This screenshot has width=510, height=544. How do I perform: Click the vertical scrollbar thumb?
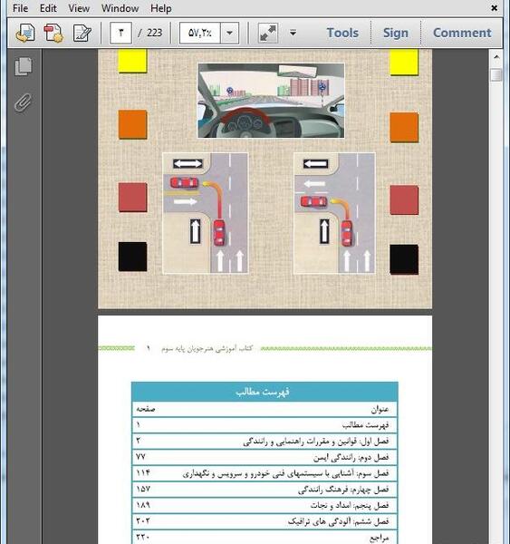(496, 74)
